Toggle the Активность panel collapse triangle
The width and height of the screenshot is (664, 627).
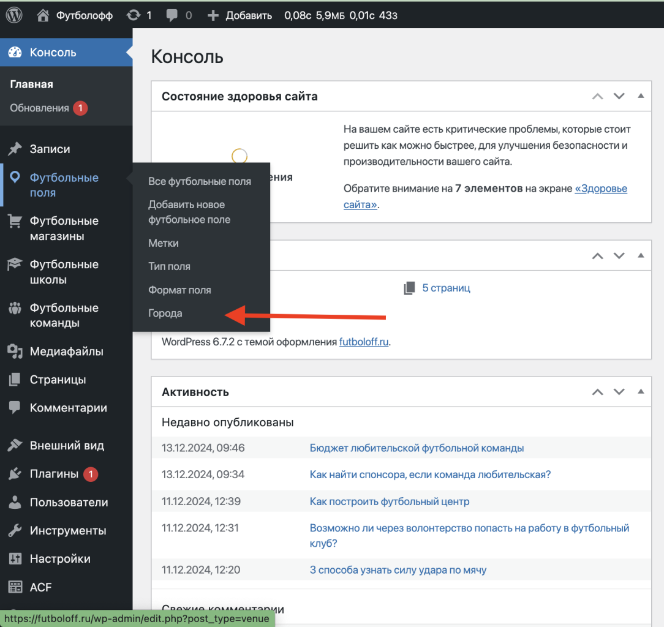coord(641,392)
